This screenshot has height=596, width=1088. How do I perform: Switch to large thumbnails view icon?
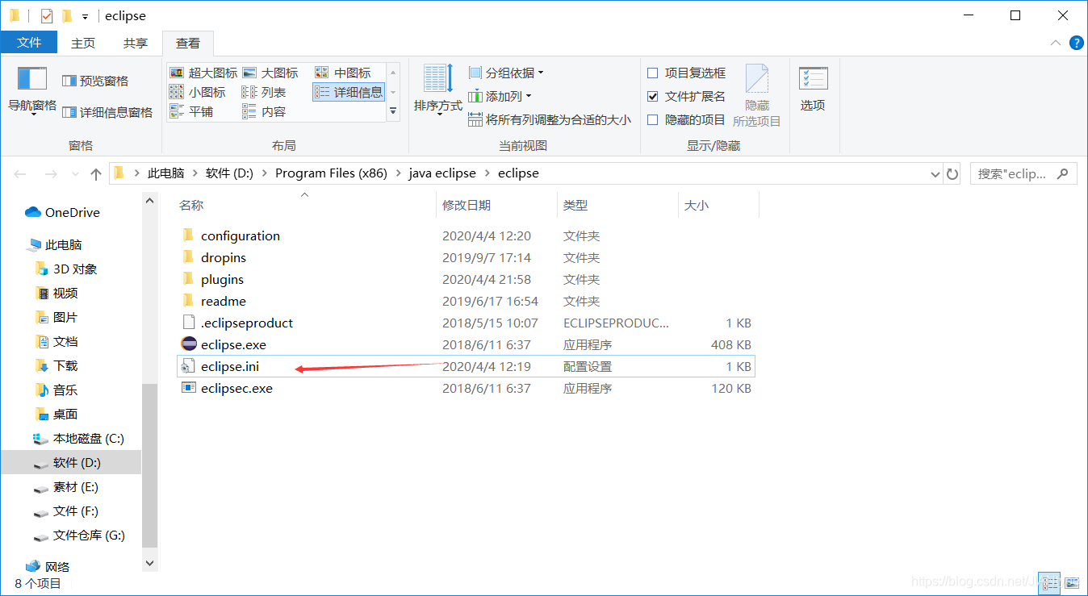click(x=1071, y=582)
